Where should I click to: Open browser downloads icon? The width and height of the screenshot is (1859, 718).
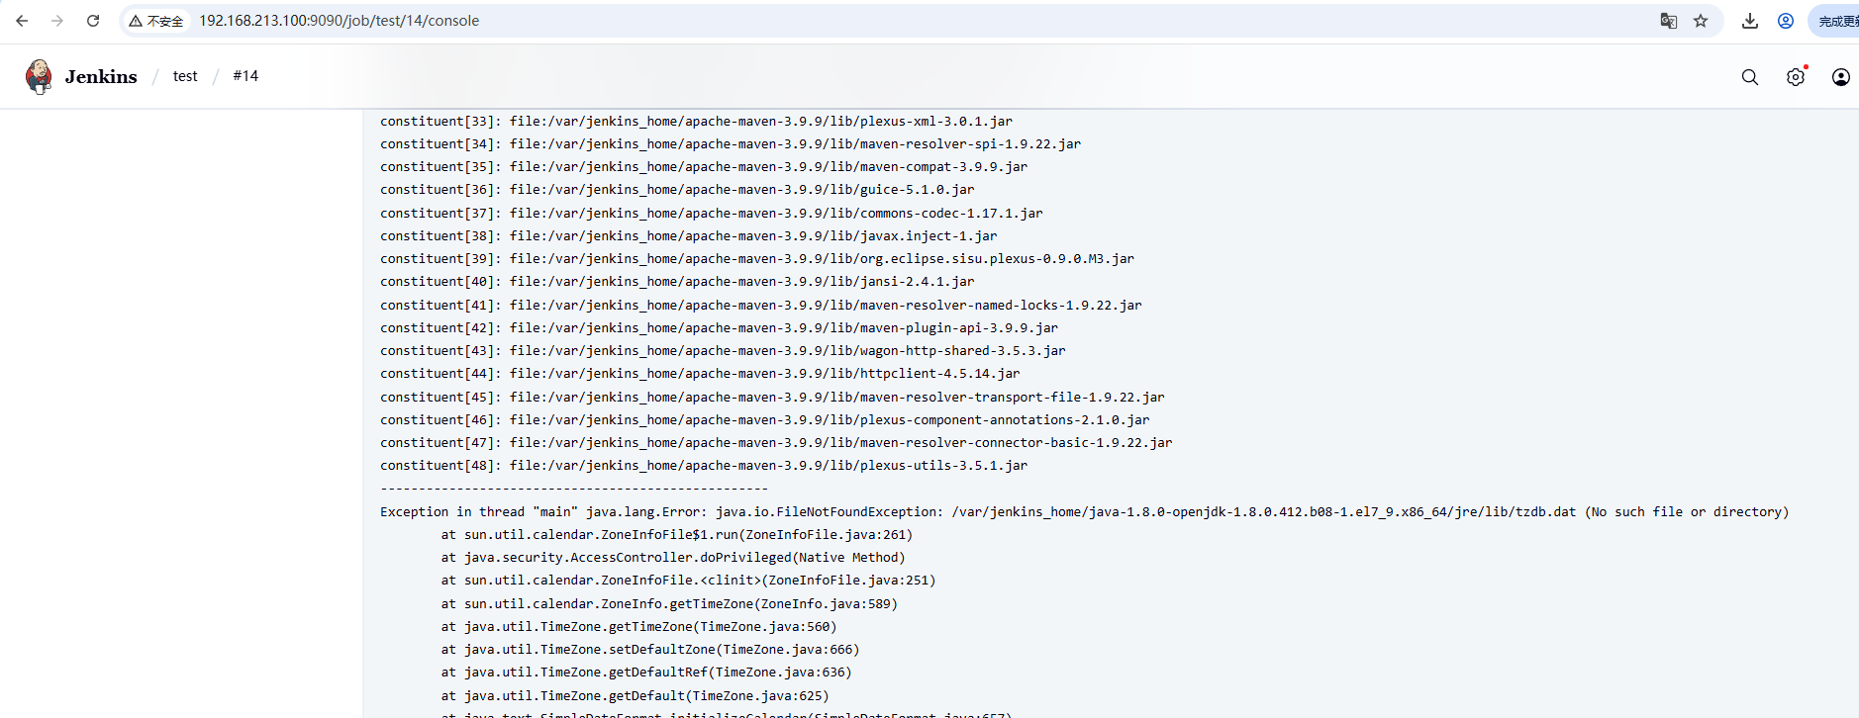tap(1750, 21)
